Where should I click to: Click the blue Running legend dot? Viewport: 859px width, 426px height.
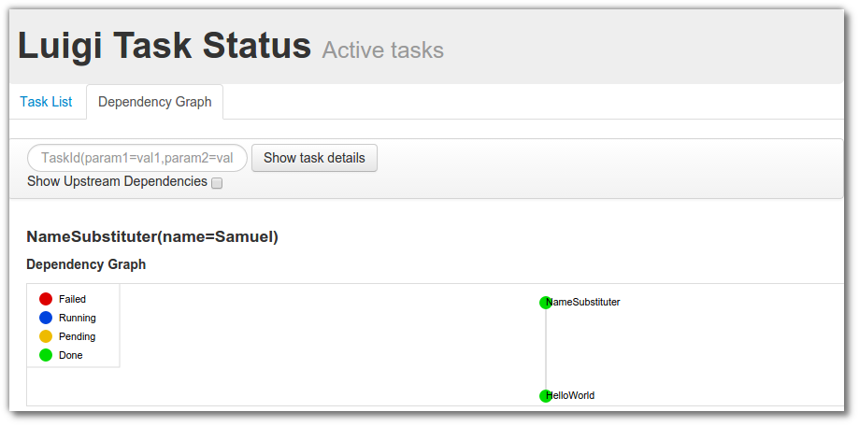[46, 318]
